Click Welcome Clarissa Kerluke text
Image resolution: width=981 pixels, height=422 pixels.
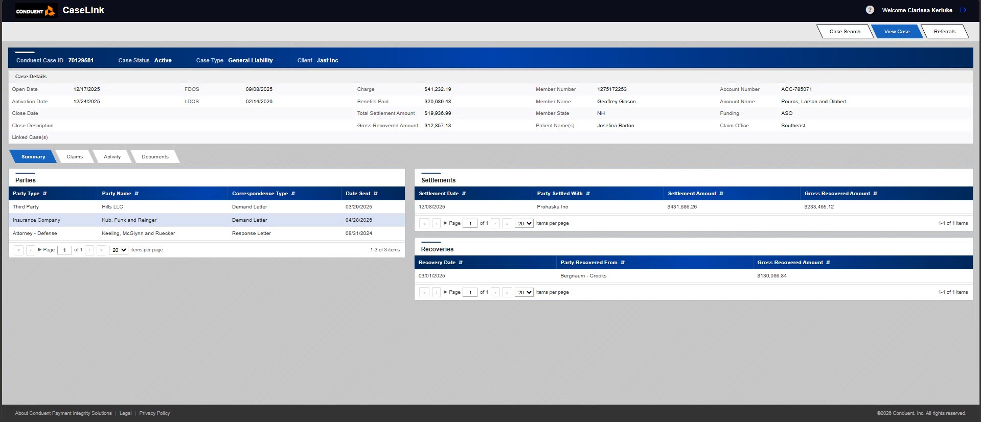[917, 10]
